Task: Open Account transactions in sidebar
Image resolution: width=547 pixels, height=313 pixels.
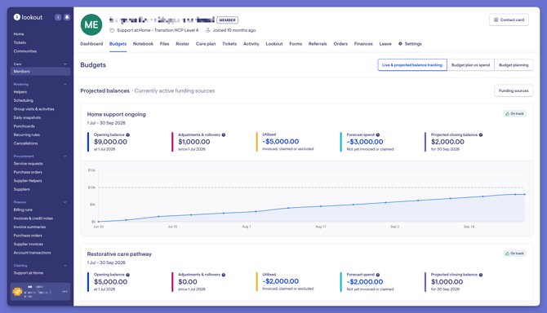Action: click(32, 253)
